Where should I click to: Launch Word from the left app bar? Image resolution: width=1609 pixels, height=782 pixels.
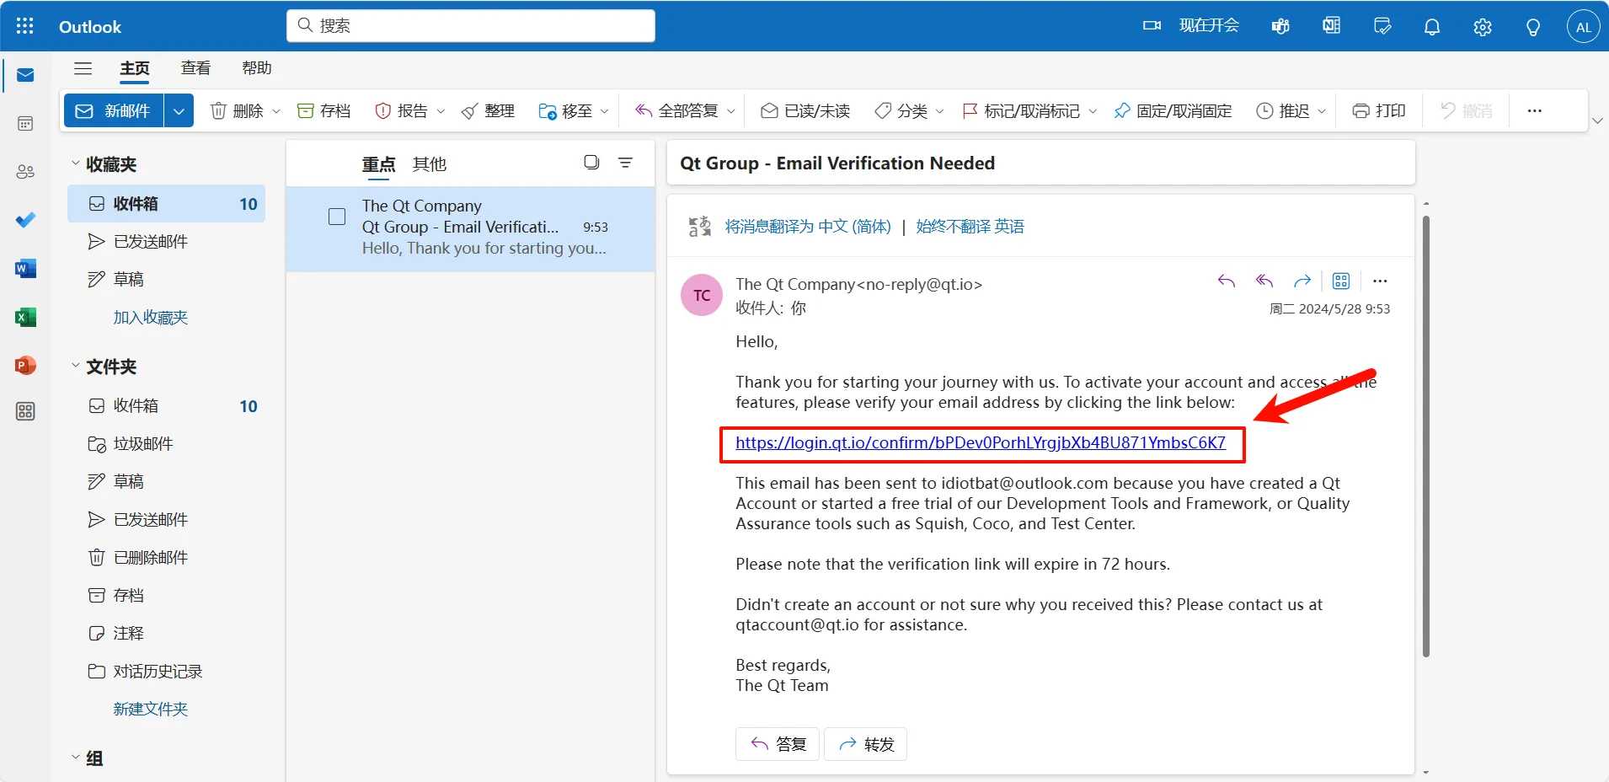pos(25,269)
